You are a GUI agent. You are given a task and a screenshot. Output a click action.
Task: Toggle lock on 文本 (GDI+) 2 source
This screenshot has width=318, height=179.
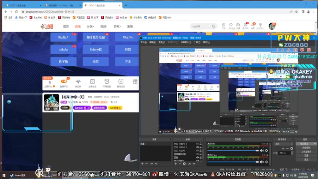coord(201,147)
